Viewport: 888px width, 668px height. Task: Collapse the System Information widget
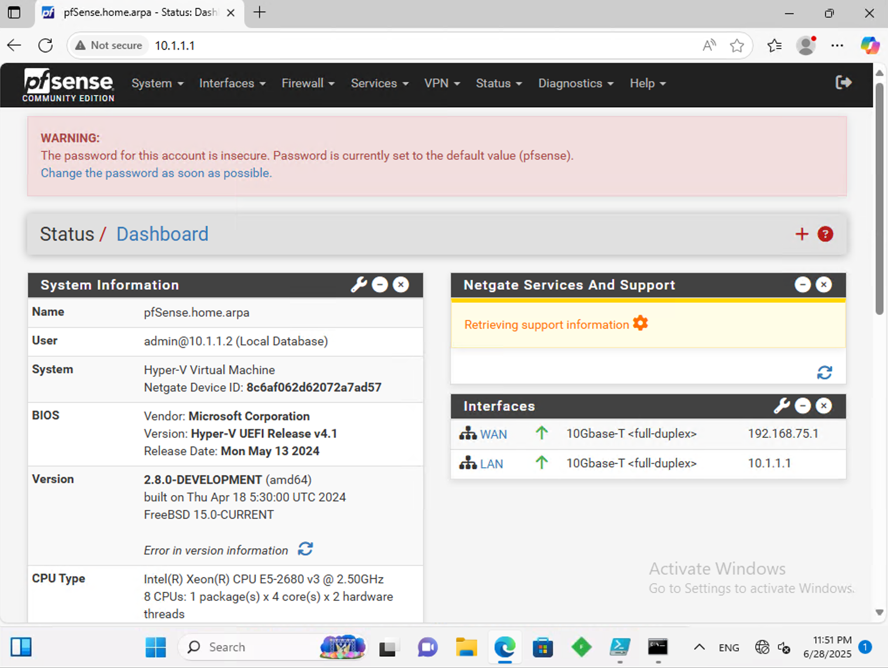point(380,285)
